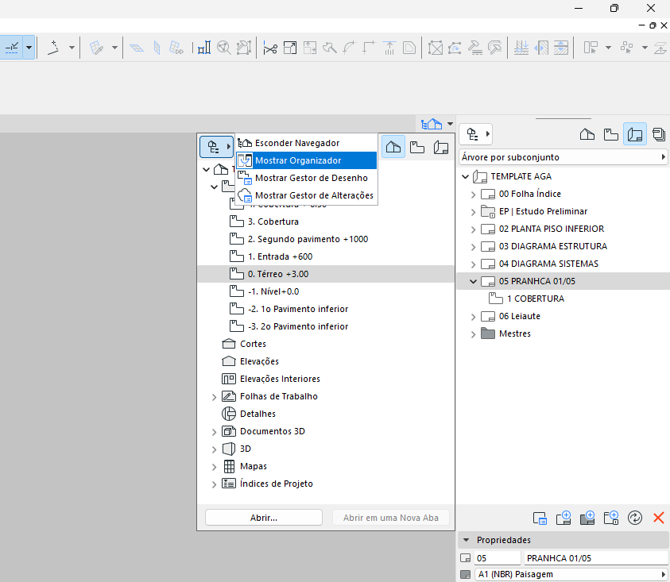Toggle Project Map view in popup navigator
Screen dimensions: 670x582
pos(393,147)
